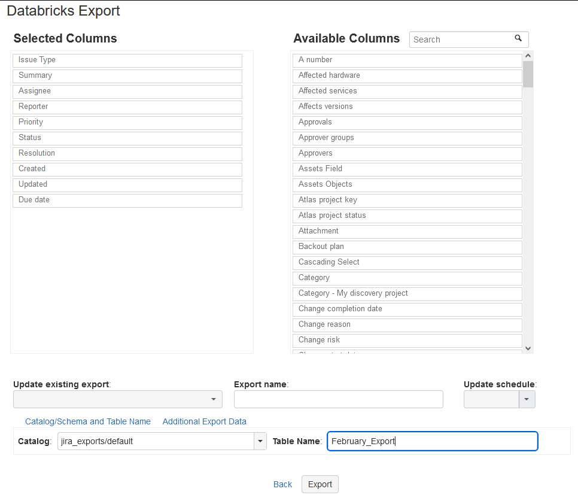The width and height of the screenshot is (578, 501).
Task: Select the Reporter selected column
Action: click(x=127, y=107)
